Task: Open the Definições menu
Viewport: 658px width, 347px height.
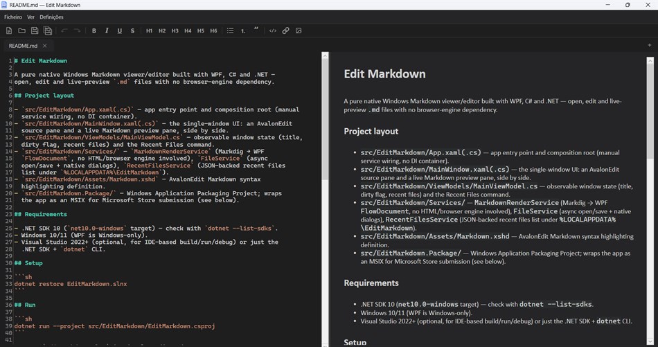Action: tap(51, 17)
